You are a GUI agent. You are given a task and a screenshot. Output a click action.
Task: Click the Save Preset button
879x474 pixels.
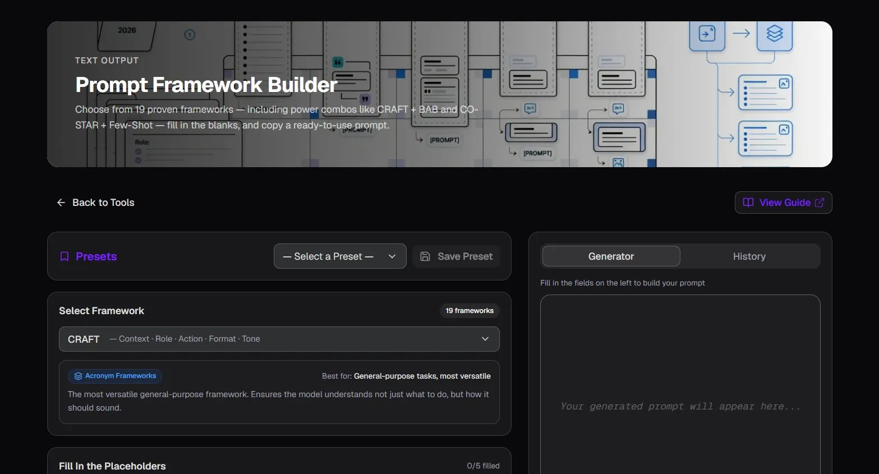pos(456,256)
